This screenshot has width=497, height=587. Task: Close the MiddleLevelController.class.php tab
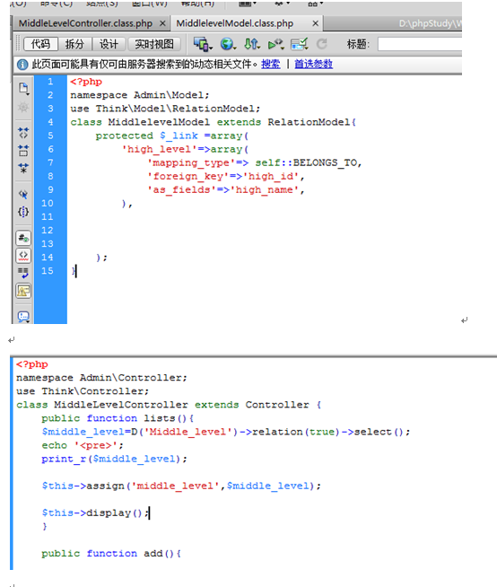coord(162,23)
